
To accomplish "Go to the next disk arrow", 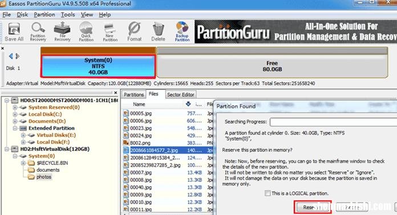I will [x=17, y=56].
